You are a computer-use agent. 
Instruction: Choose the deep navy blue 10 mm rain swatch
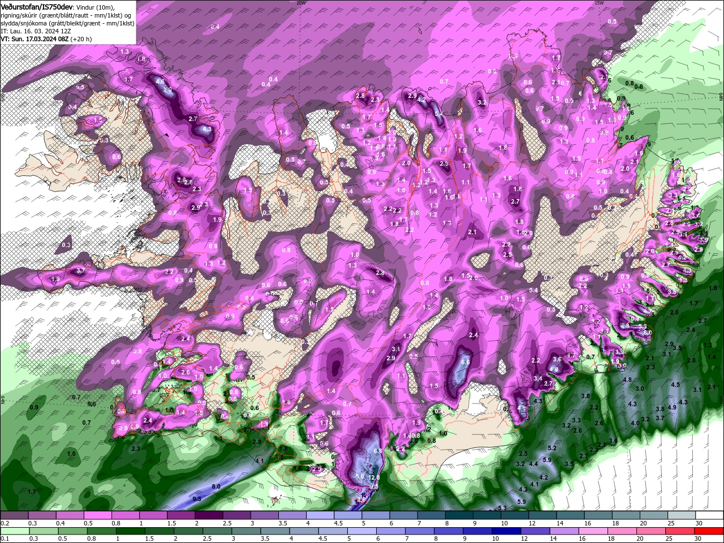click(x=506, y=531)
